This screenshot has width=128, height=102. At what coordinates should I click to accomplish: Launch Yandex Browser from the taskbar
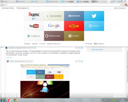click(9, 100)
